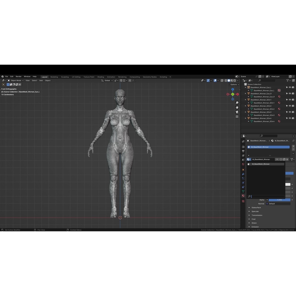Choose M_BaseMesh_Woman in the material popup list
Viewport: 296px width, 296px height.
[x=266, y=164]
